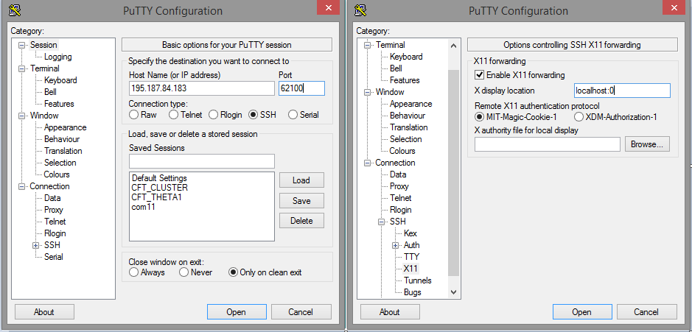Image resolution: width=692 pixels, height=332 pixels.
Task: Click the Host Name input field
Action: tap(202, 88)
